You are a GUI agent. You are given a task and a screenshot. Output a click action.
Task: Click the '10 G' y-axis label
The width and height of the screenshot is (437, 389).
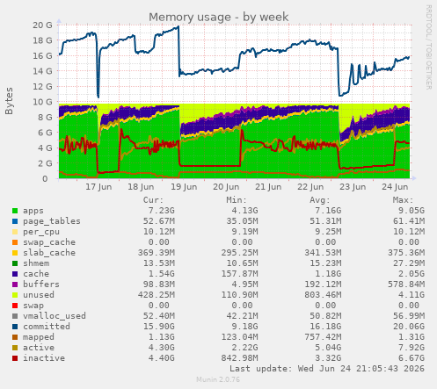pos(43,102)
